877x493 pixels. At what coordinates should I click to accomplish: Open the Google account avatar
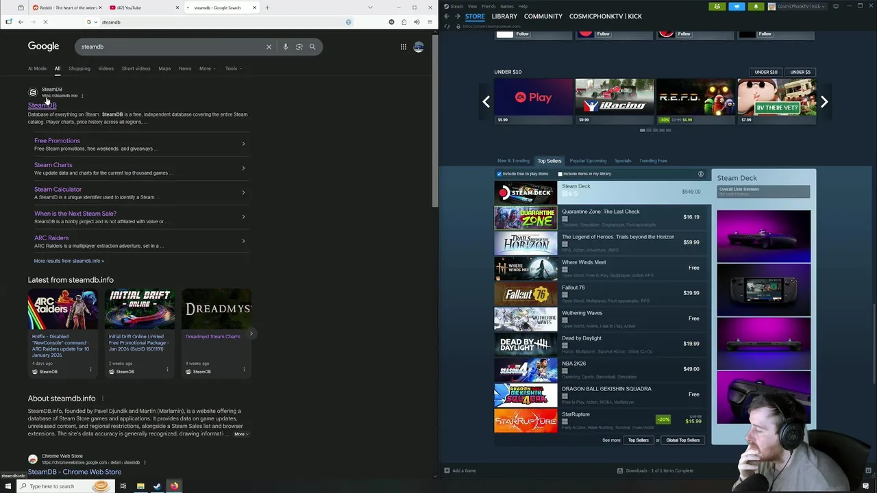coord(419,47)
